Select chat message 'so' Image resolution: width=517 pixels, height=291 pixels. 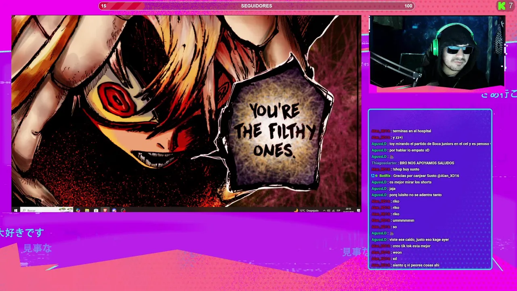[x=395, y=227]
